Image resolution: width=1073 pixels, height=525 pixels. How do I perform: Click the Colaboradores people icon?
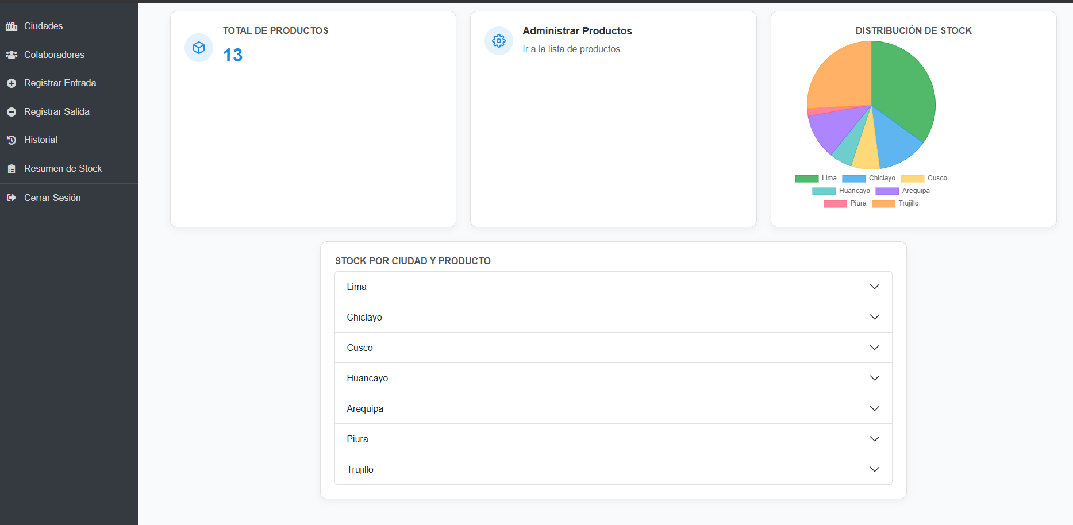(11, 55)
